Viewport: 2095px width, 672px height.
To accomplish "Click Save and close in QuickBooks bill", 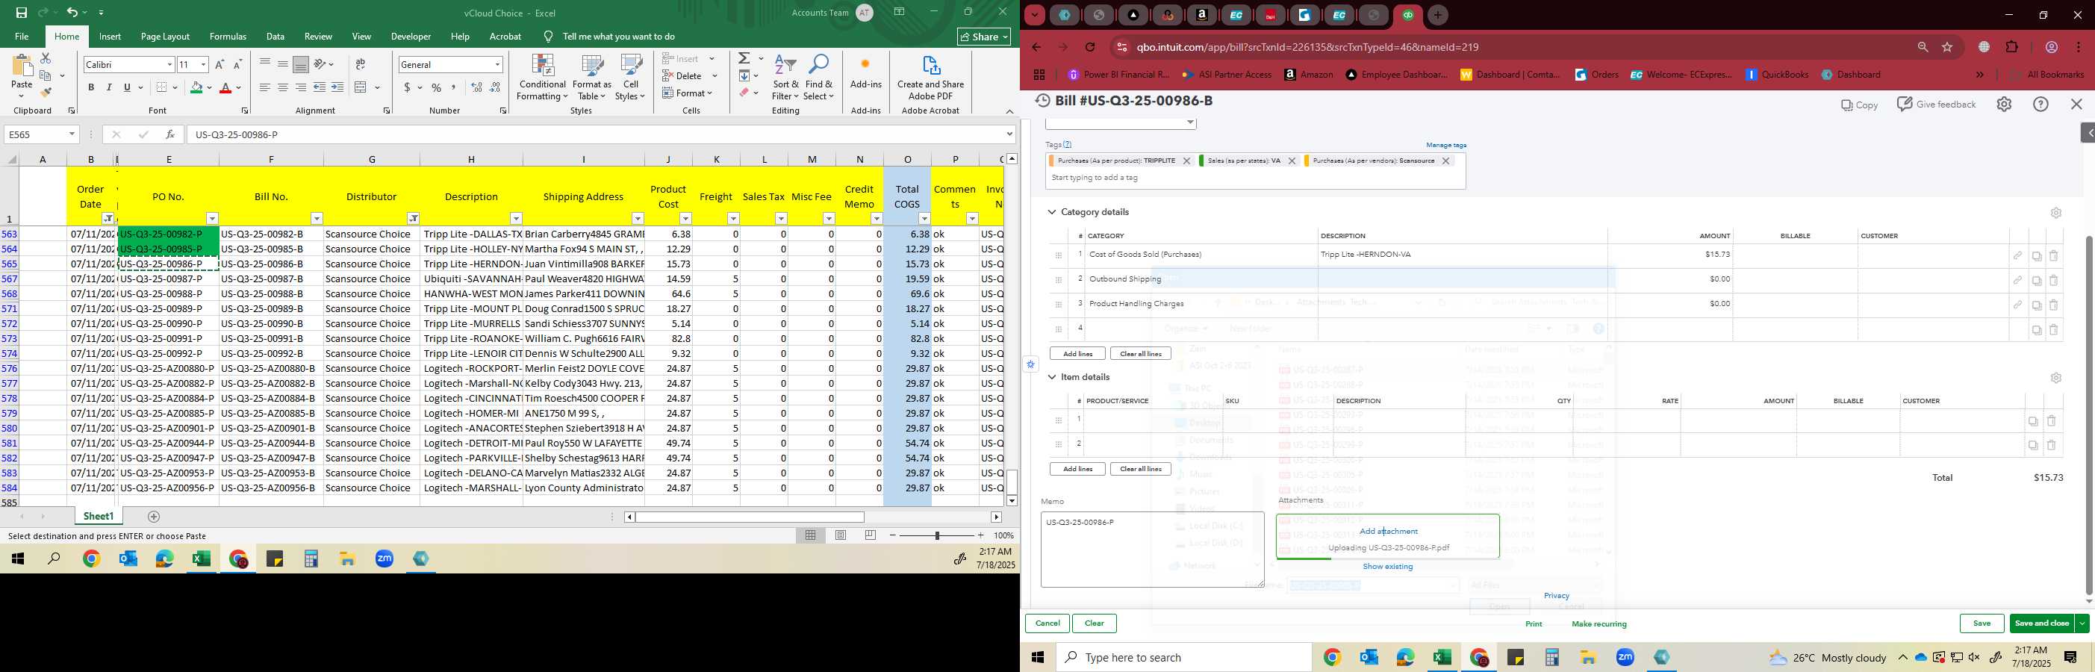I will click(x=2041, y=623).
